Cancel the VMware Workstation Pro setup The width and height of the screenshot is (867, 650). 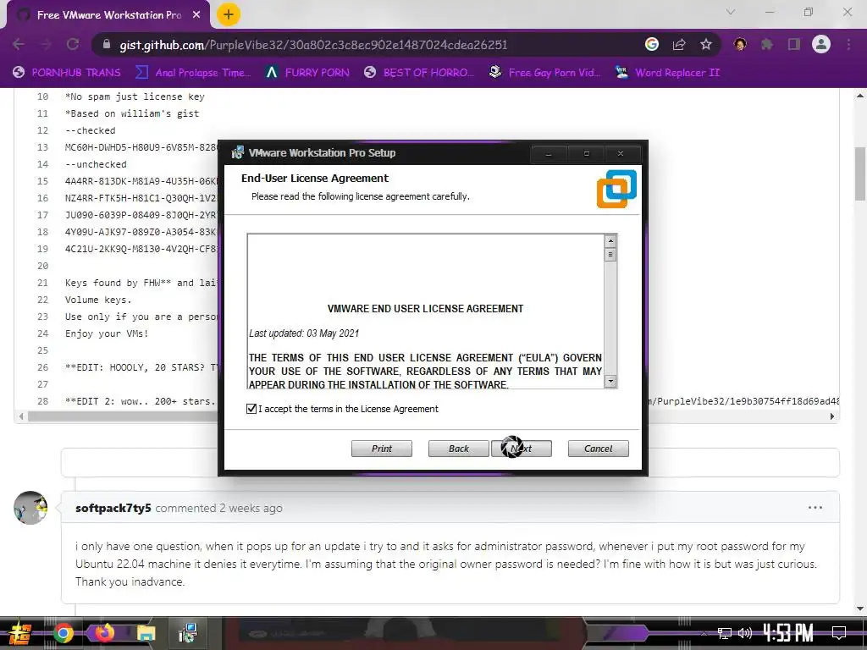point(599,449)
